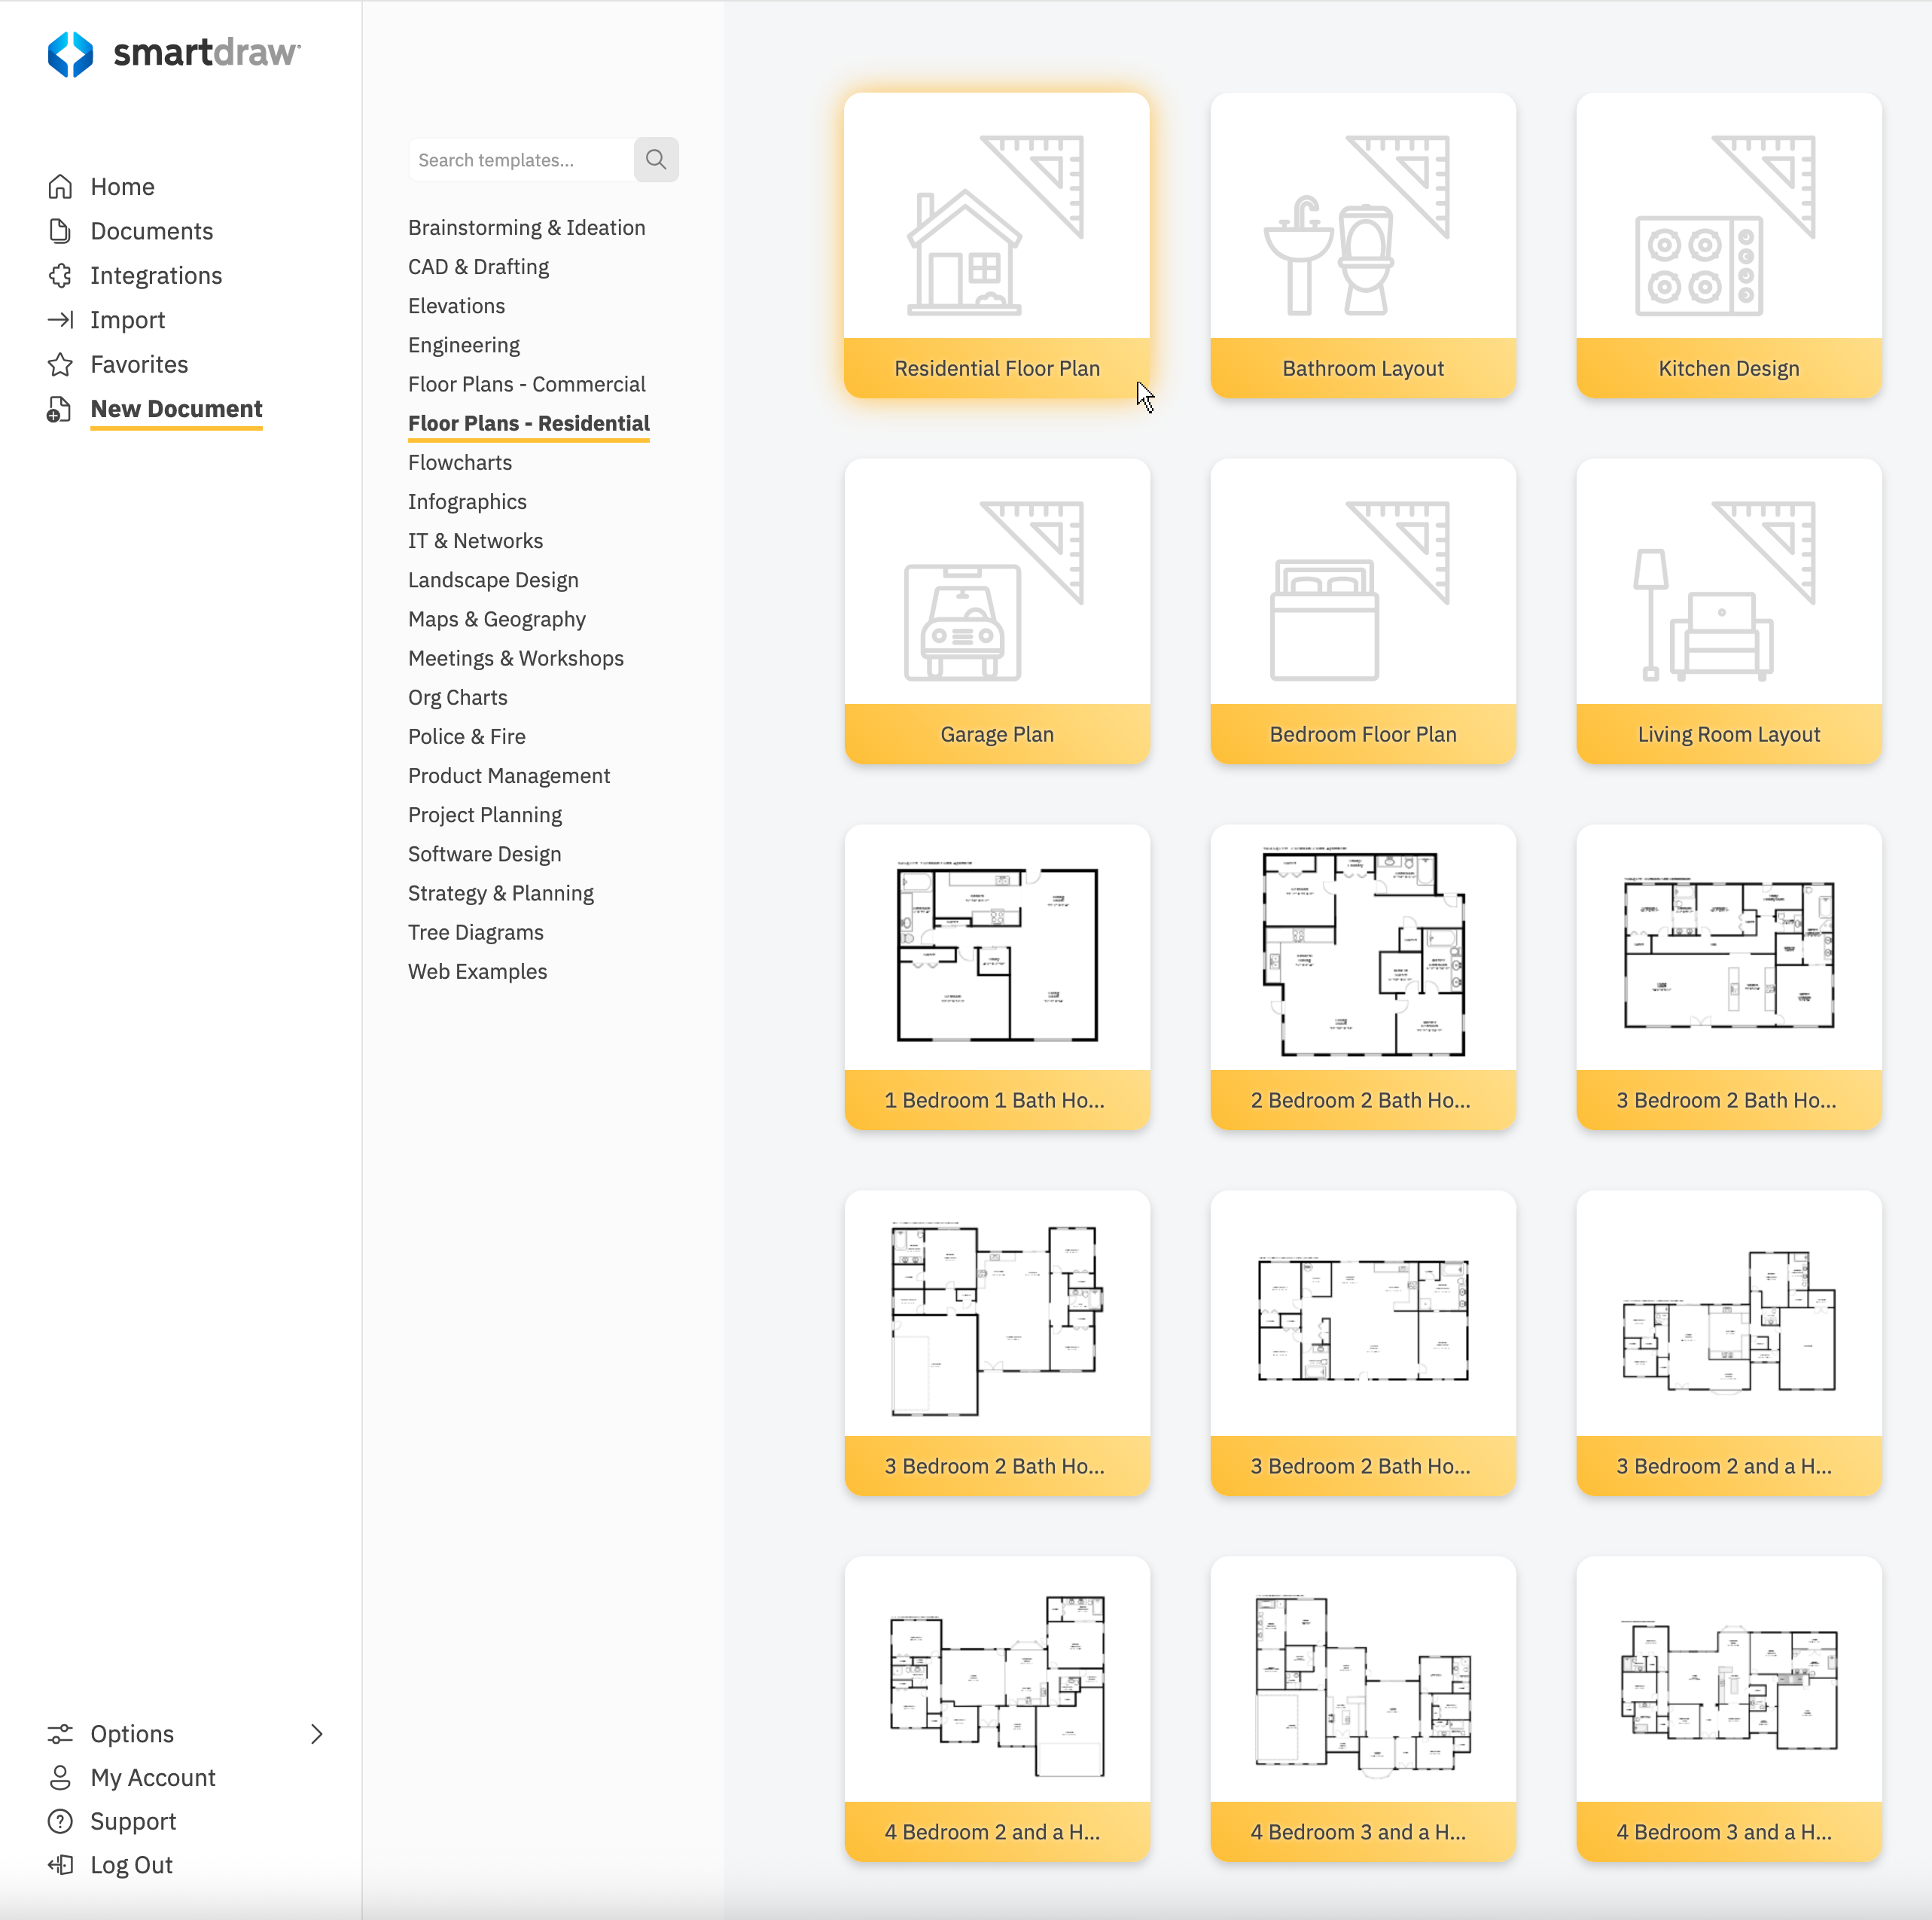Click the Support question mark icon
This screenshot has width=1932, height=1920.
pos(60,1821)
